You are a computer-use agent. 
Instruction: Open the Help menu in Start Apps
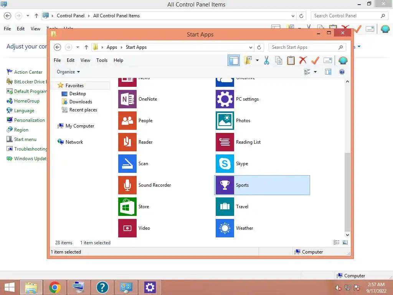(x=118, y=60)
